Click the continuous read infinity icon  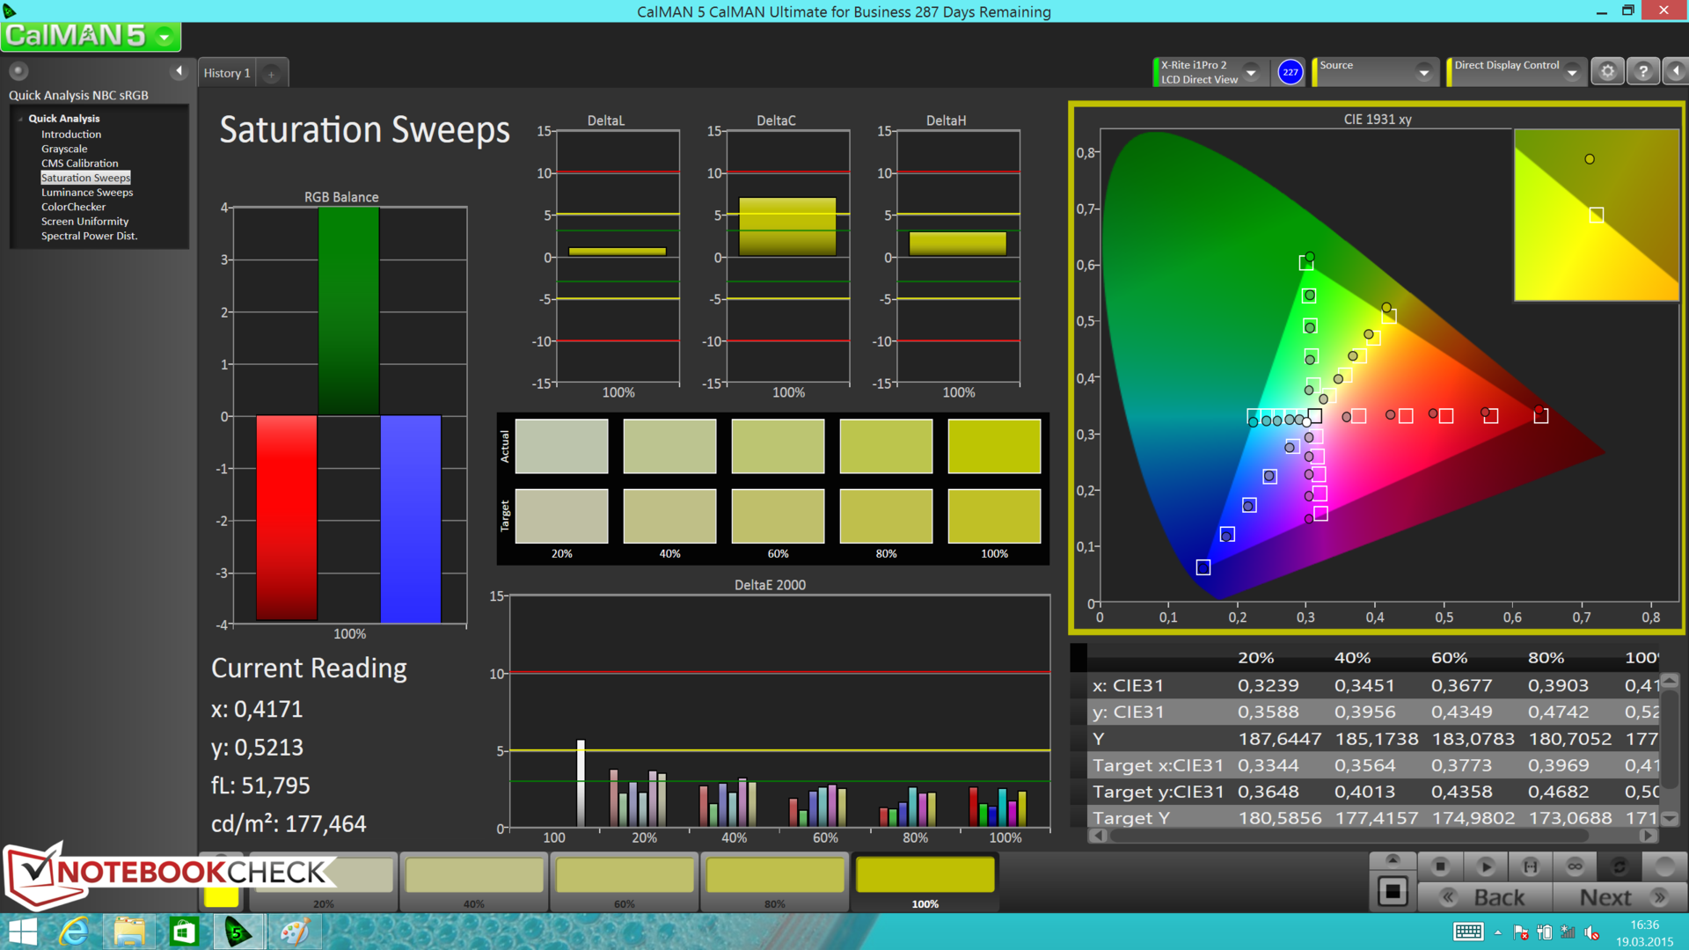pyautogui.click(x=1575, y=866)
